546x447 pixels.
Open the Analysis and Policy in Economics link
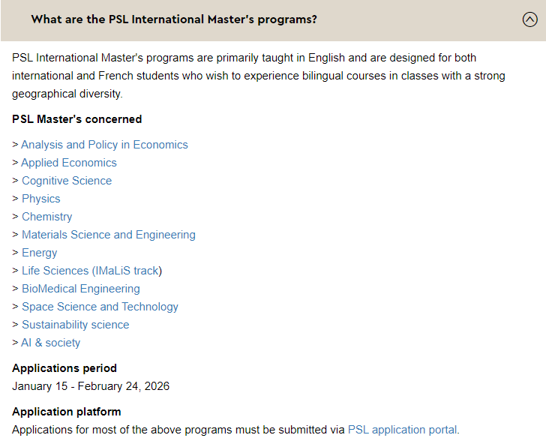click(x=104, y=145)
